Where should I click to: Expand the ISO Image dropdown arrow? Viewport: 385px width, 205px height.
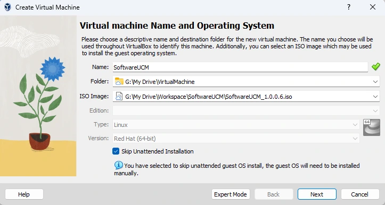pyautogui.click(x=375, y=97)
